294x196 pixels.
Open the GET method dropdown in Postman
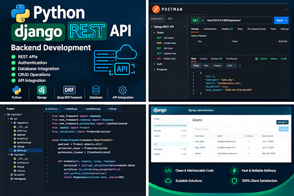coord(202,20)
